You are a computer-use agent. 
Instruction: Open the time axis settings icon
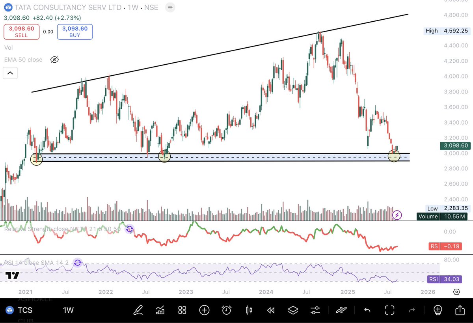click(456, 292)
